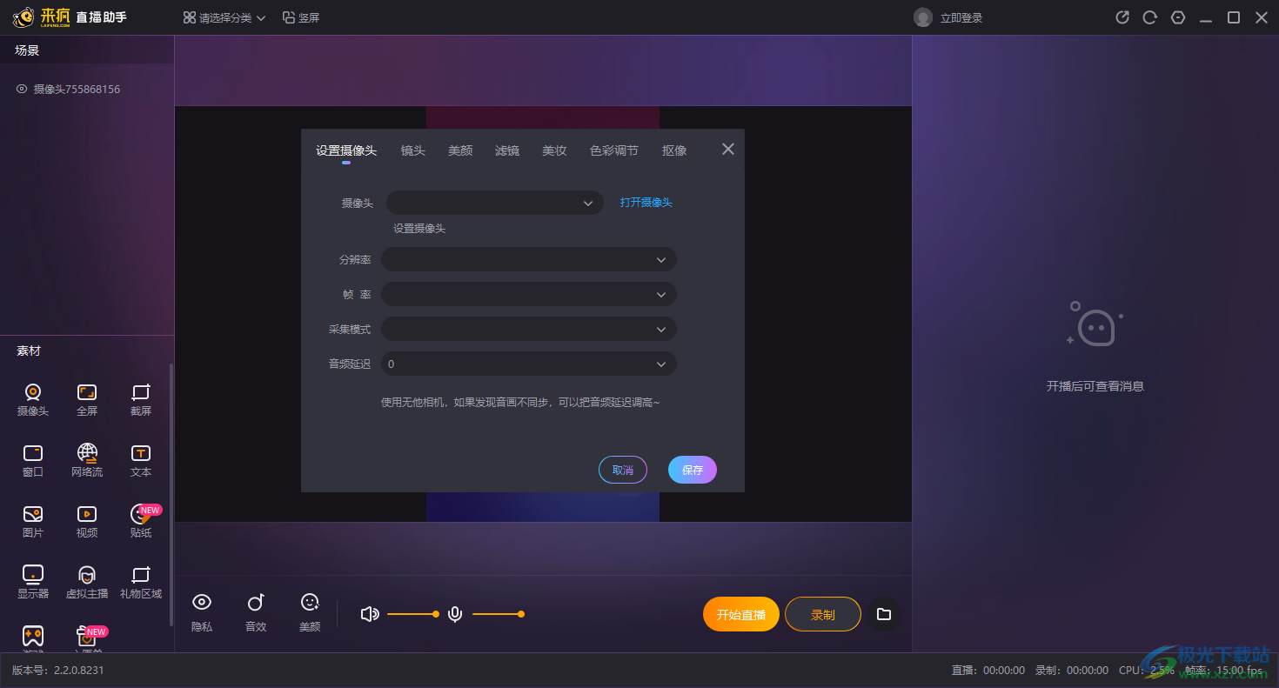
Task: Click the 版本号: 2.2.0.8231 status text
Action: coord(58,671)
